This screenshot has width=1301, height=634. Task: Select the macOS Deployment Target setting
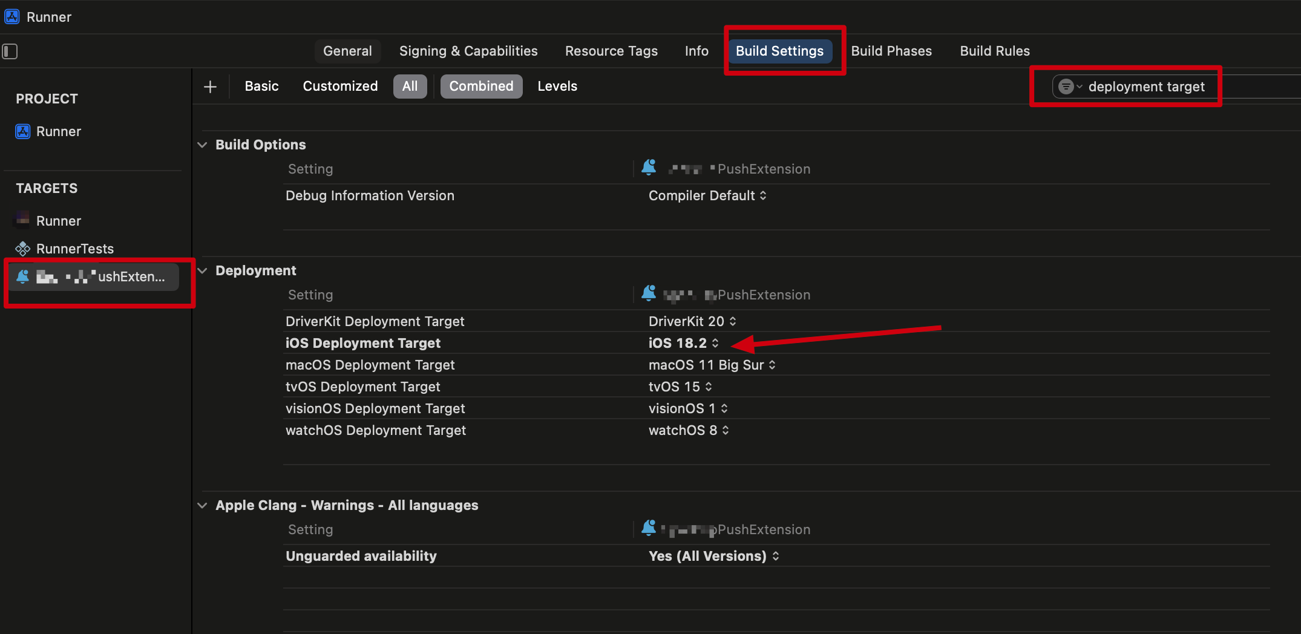coord(370,365)
